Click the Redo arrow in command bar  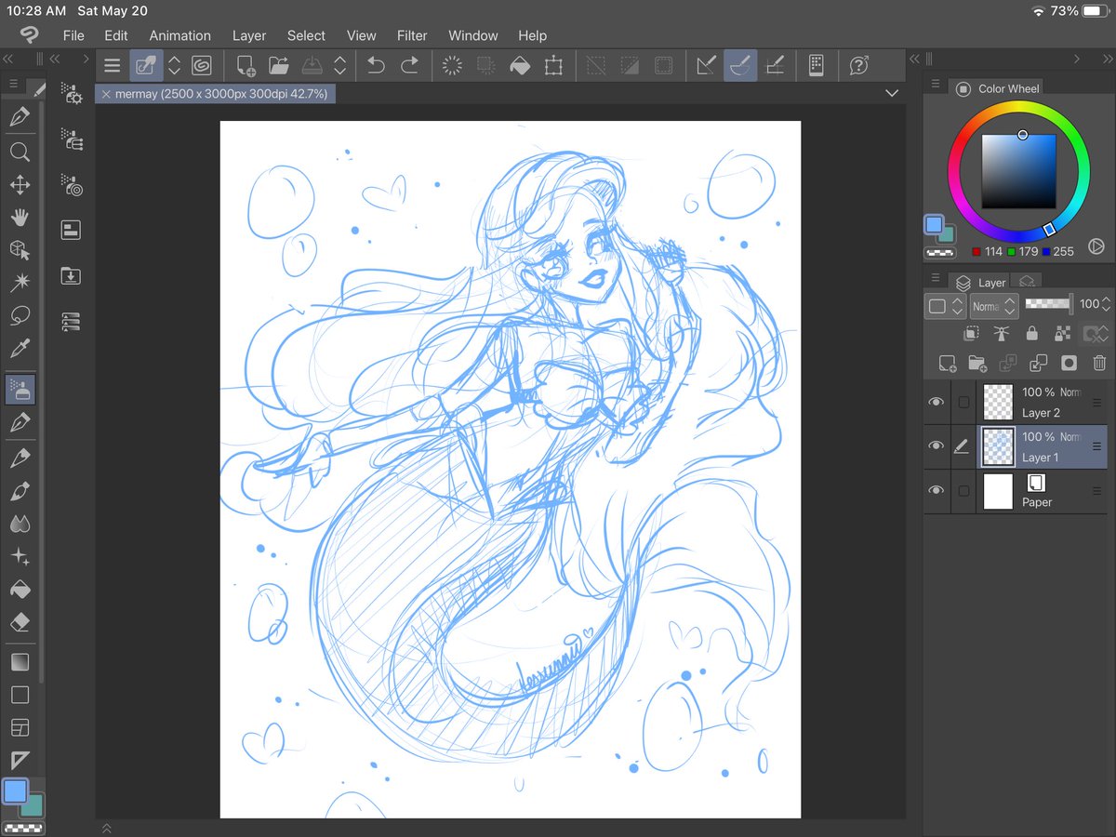[x=409, y=65]
